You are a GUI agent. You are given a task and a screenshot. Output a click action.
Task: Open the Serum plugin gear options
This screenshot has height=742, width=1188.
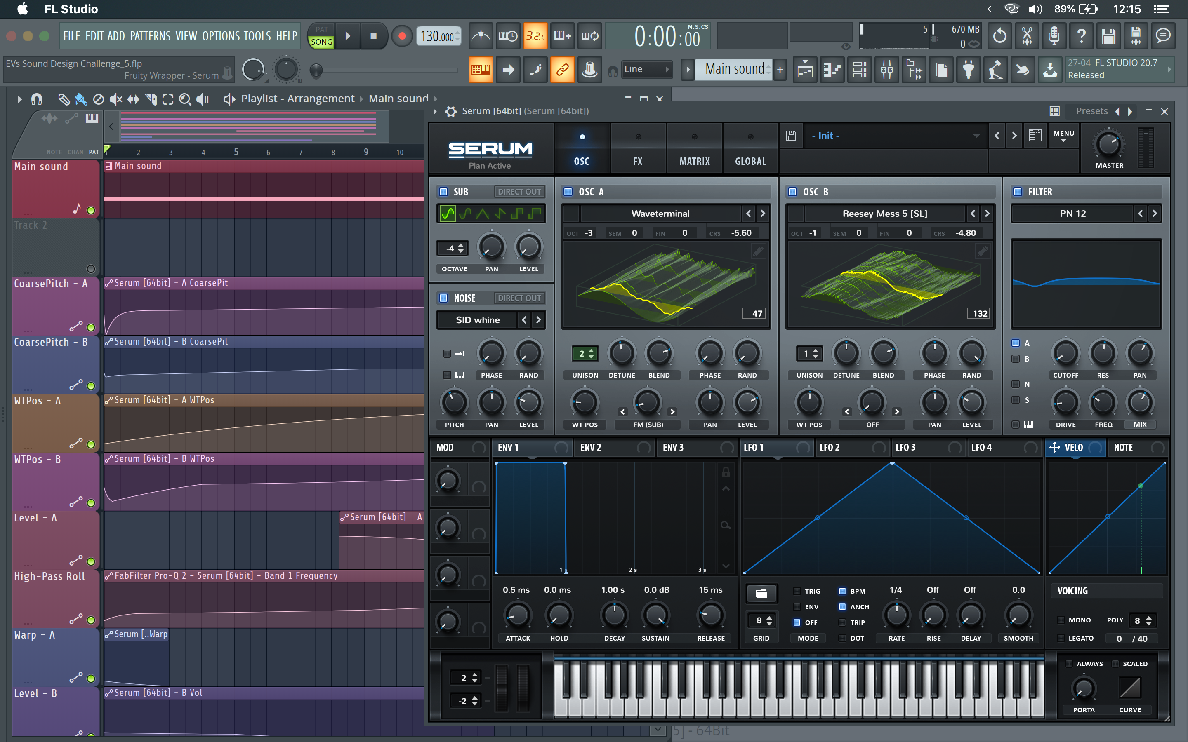(x=450, y=111)
